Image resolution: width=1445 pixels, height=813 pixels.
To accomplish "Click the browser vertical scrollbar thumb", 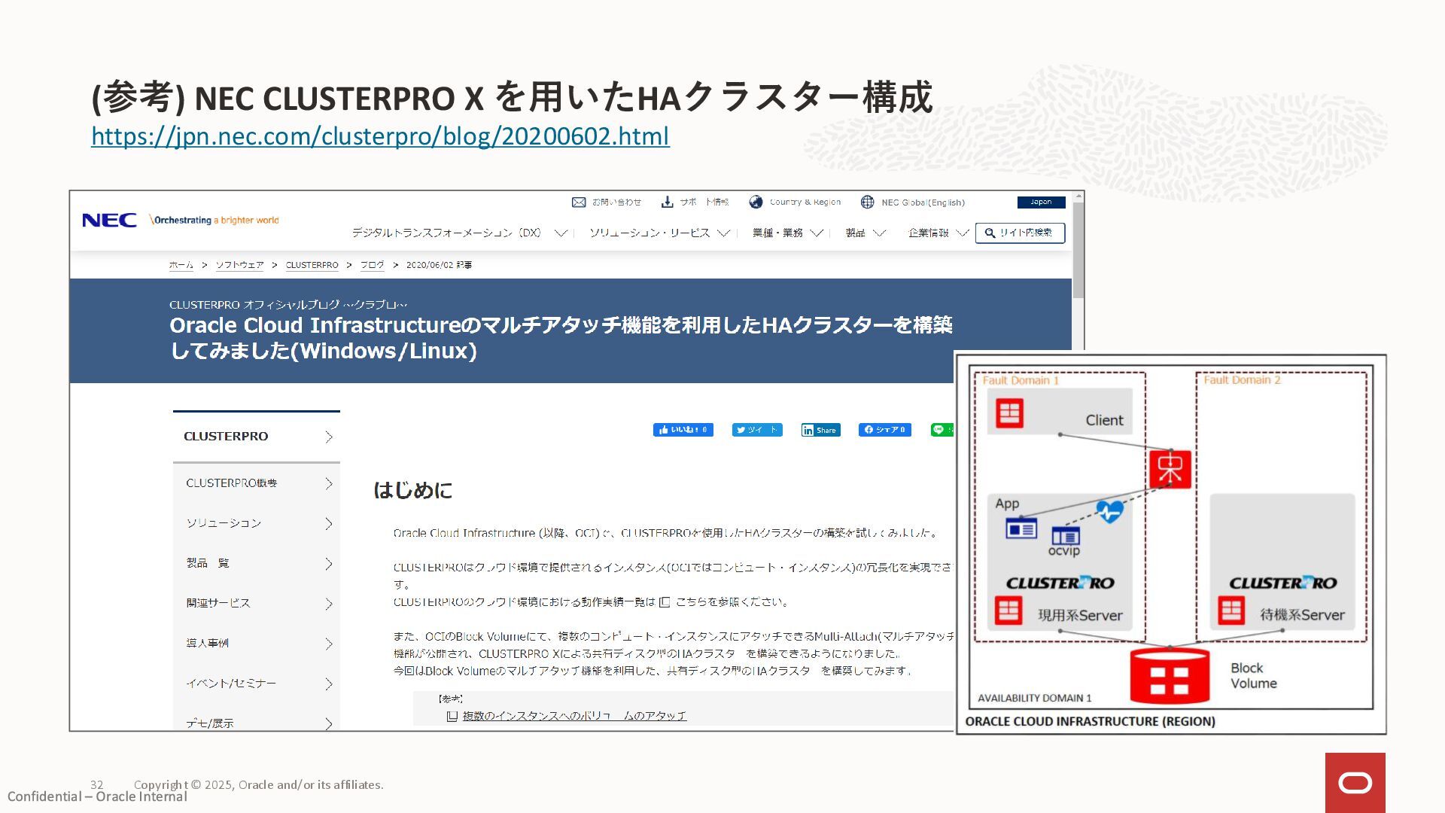I will [1078, 250].
